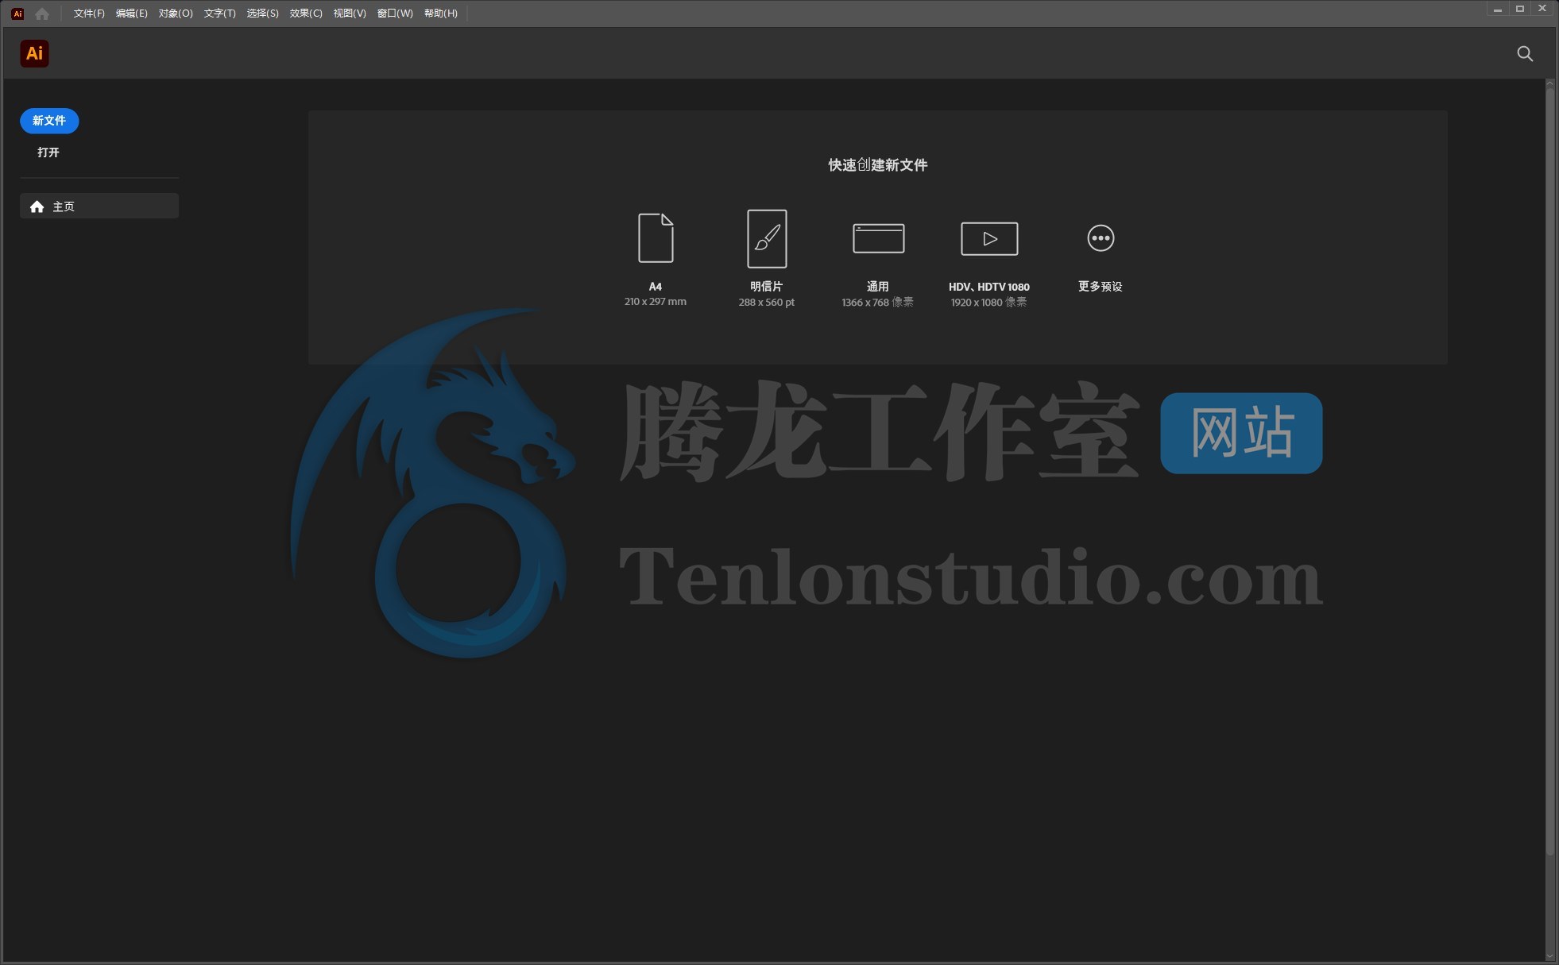
Task: Open the 对象(O) menu
Action: (176, 14)
